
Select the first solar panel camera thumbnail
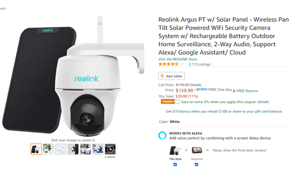[x=36, y=149]
